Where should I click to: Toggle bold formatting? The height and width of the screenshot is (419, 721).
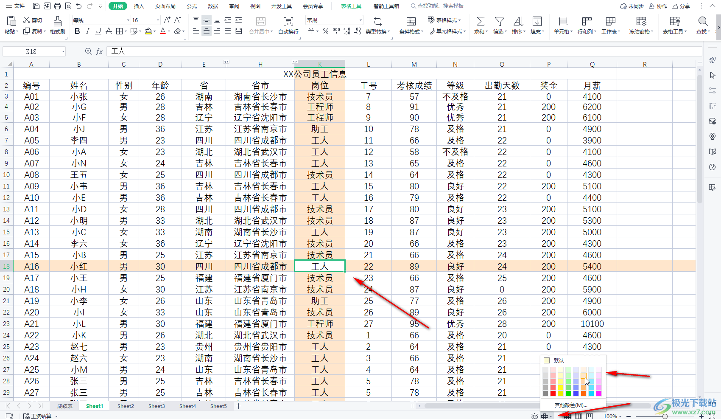point(77,31)
